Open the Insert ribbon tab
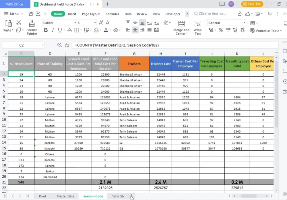 (x=72, y=14)
